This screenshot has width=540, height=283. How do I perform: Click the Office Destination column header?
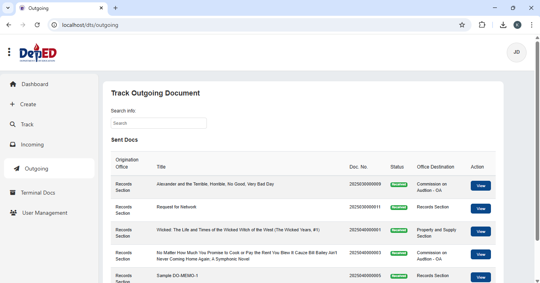436,167
